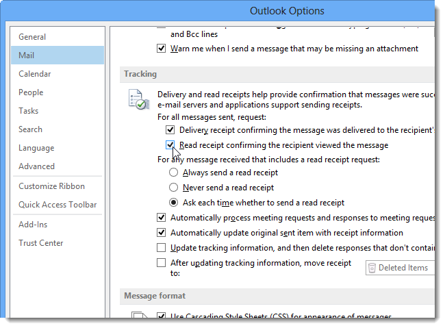Open the Tasks options category

(x=58, y=111)
